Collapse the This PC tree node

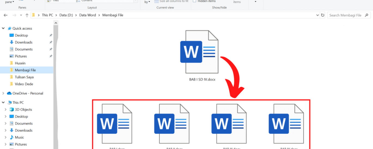click(x=3, y=102)
